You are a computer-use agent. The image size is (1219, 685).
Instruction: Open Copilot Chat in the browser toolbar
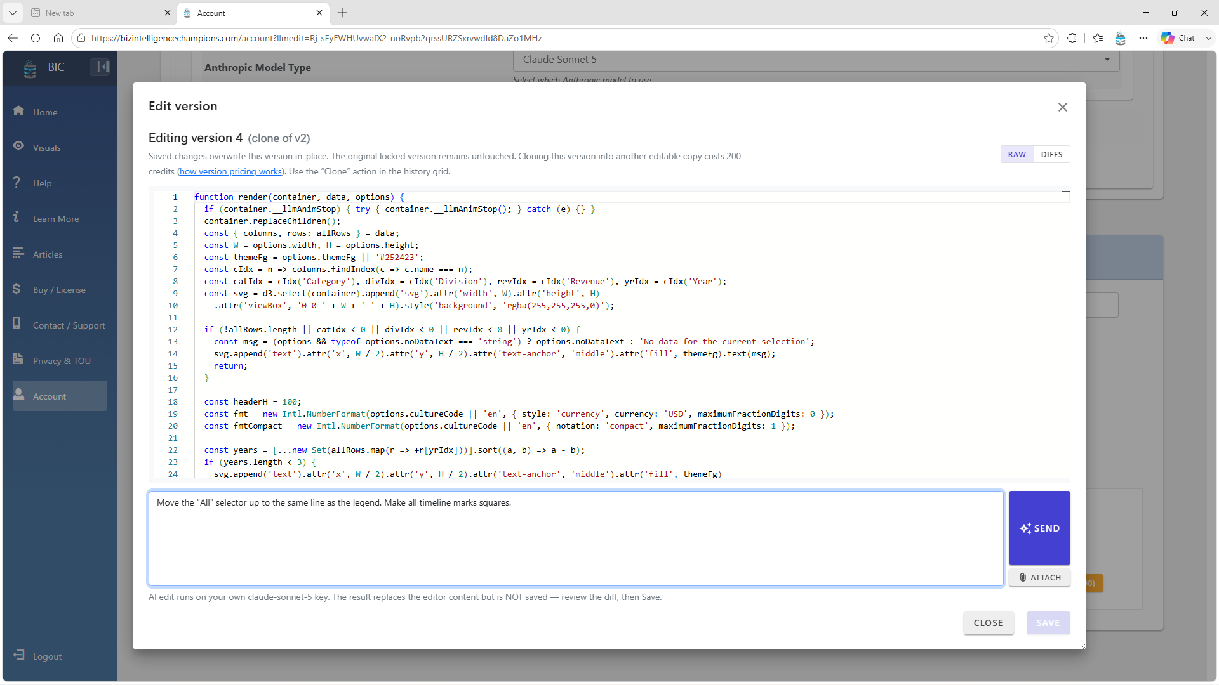coord(1178,38)
